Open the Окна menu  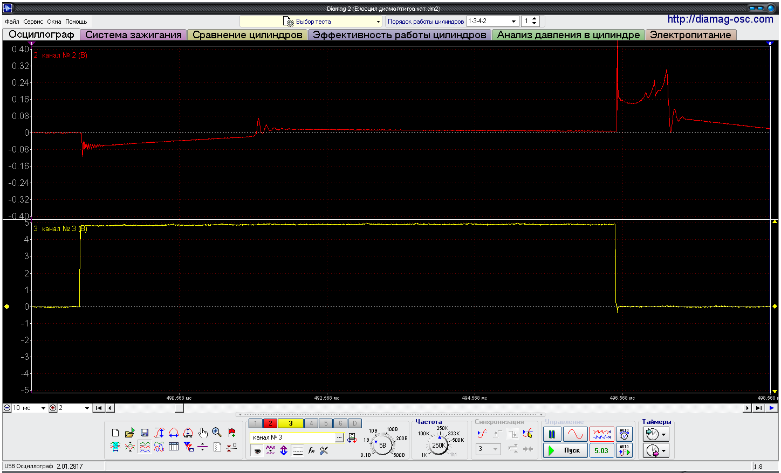coord(54,22)
